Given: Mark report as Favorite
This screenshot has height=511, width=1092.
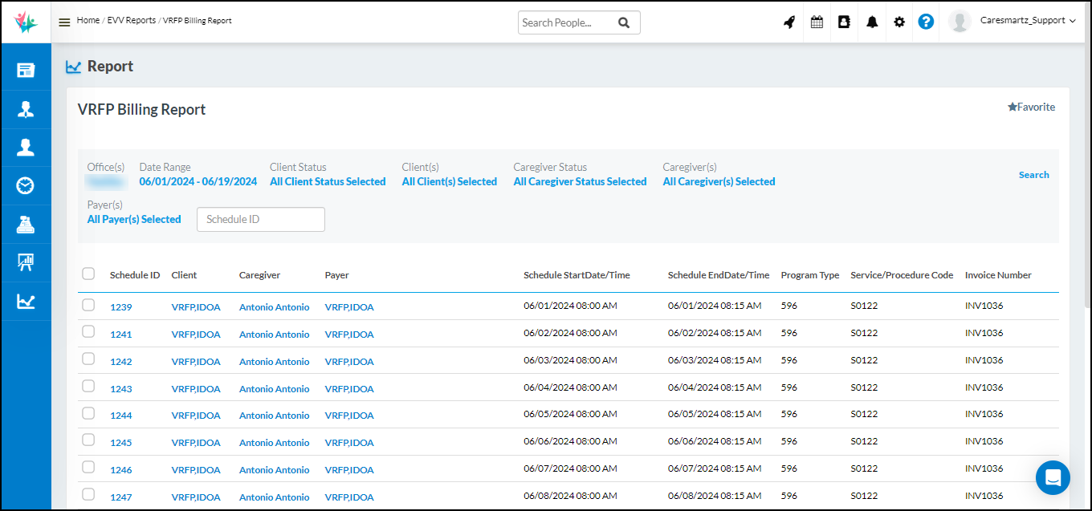Looking at the screenshot, I should [1031, 107].
